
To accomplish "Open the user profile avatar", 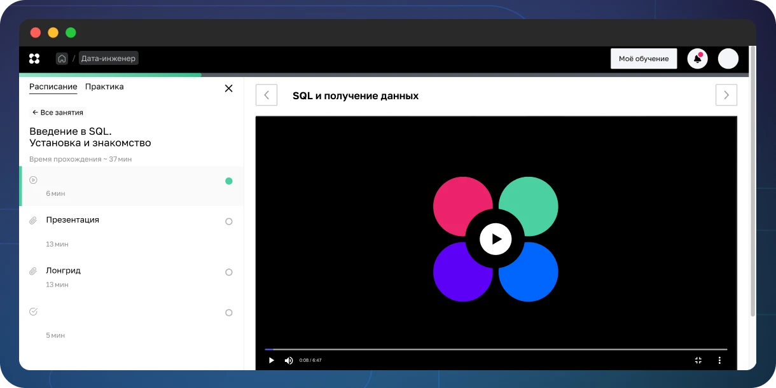I will (728, 59).
